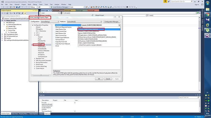Click the properties tree horizontal scrollbar
211x118 pixels.
coord(41,75)
